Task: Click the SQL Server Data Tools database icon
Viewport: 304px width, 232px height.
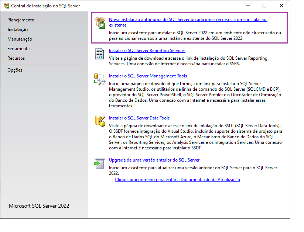Action: click(100, 121)
